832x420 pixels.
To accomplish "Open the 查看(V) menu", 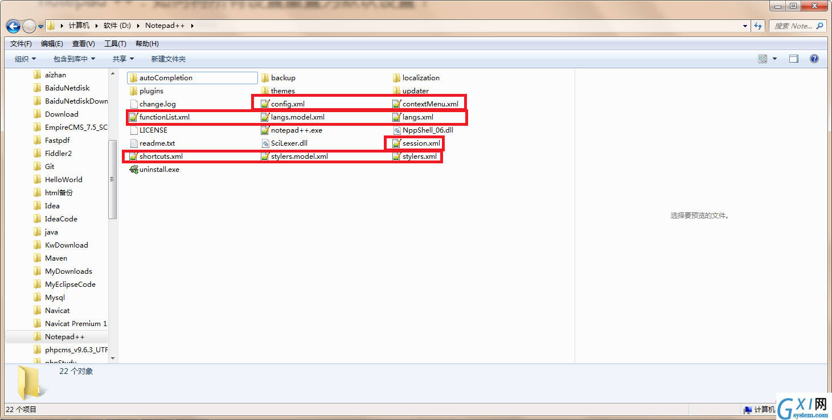I will pyautogui.click(x=83, y=44).
